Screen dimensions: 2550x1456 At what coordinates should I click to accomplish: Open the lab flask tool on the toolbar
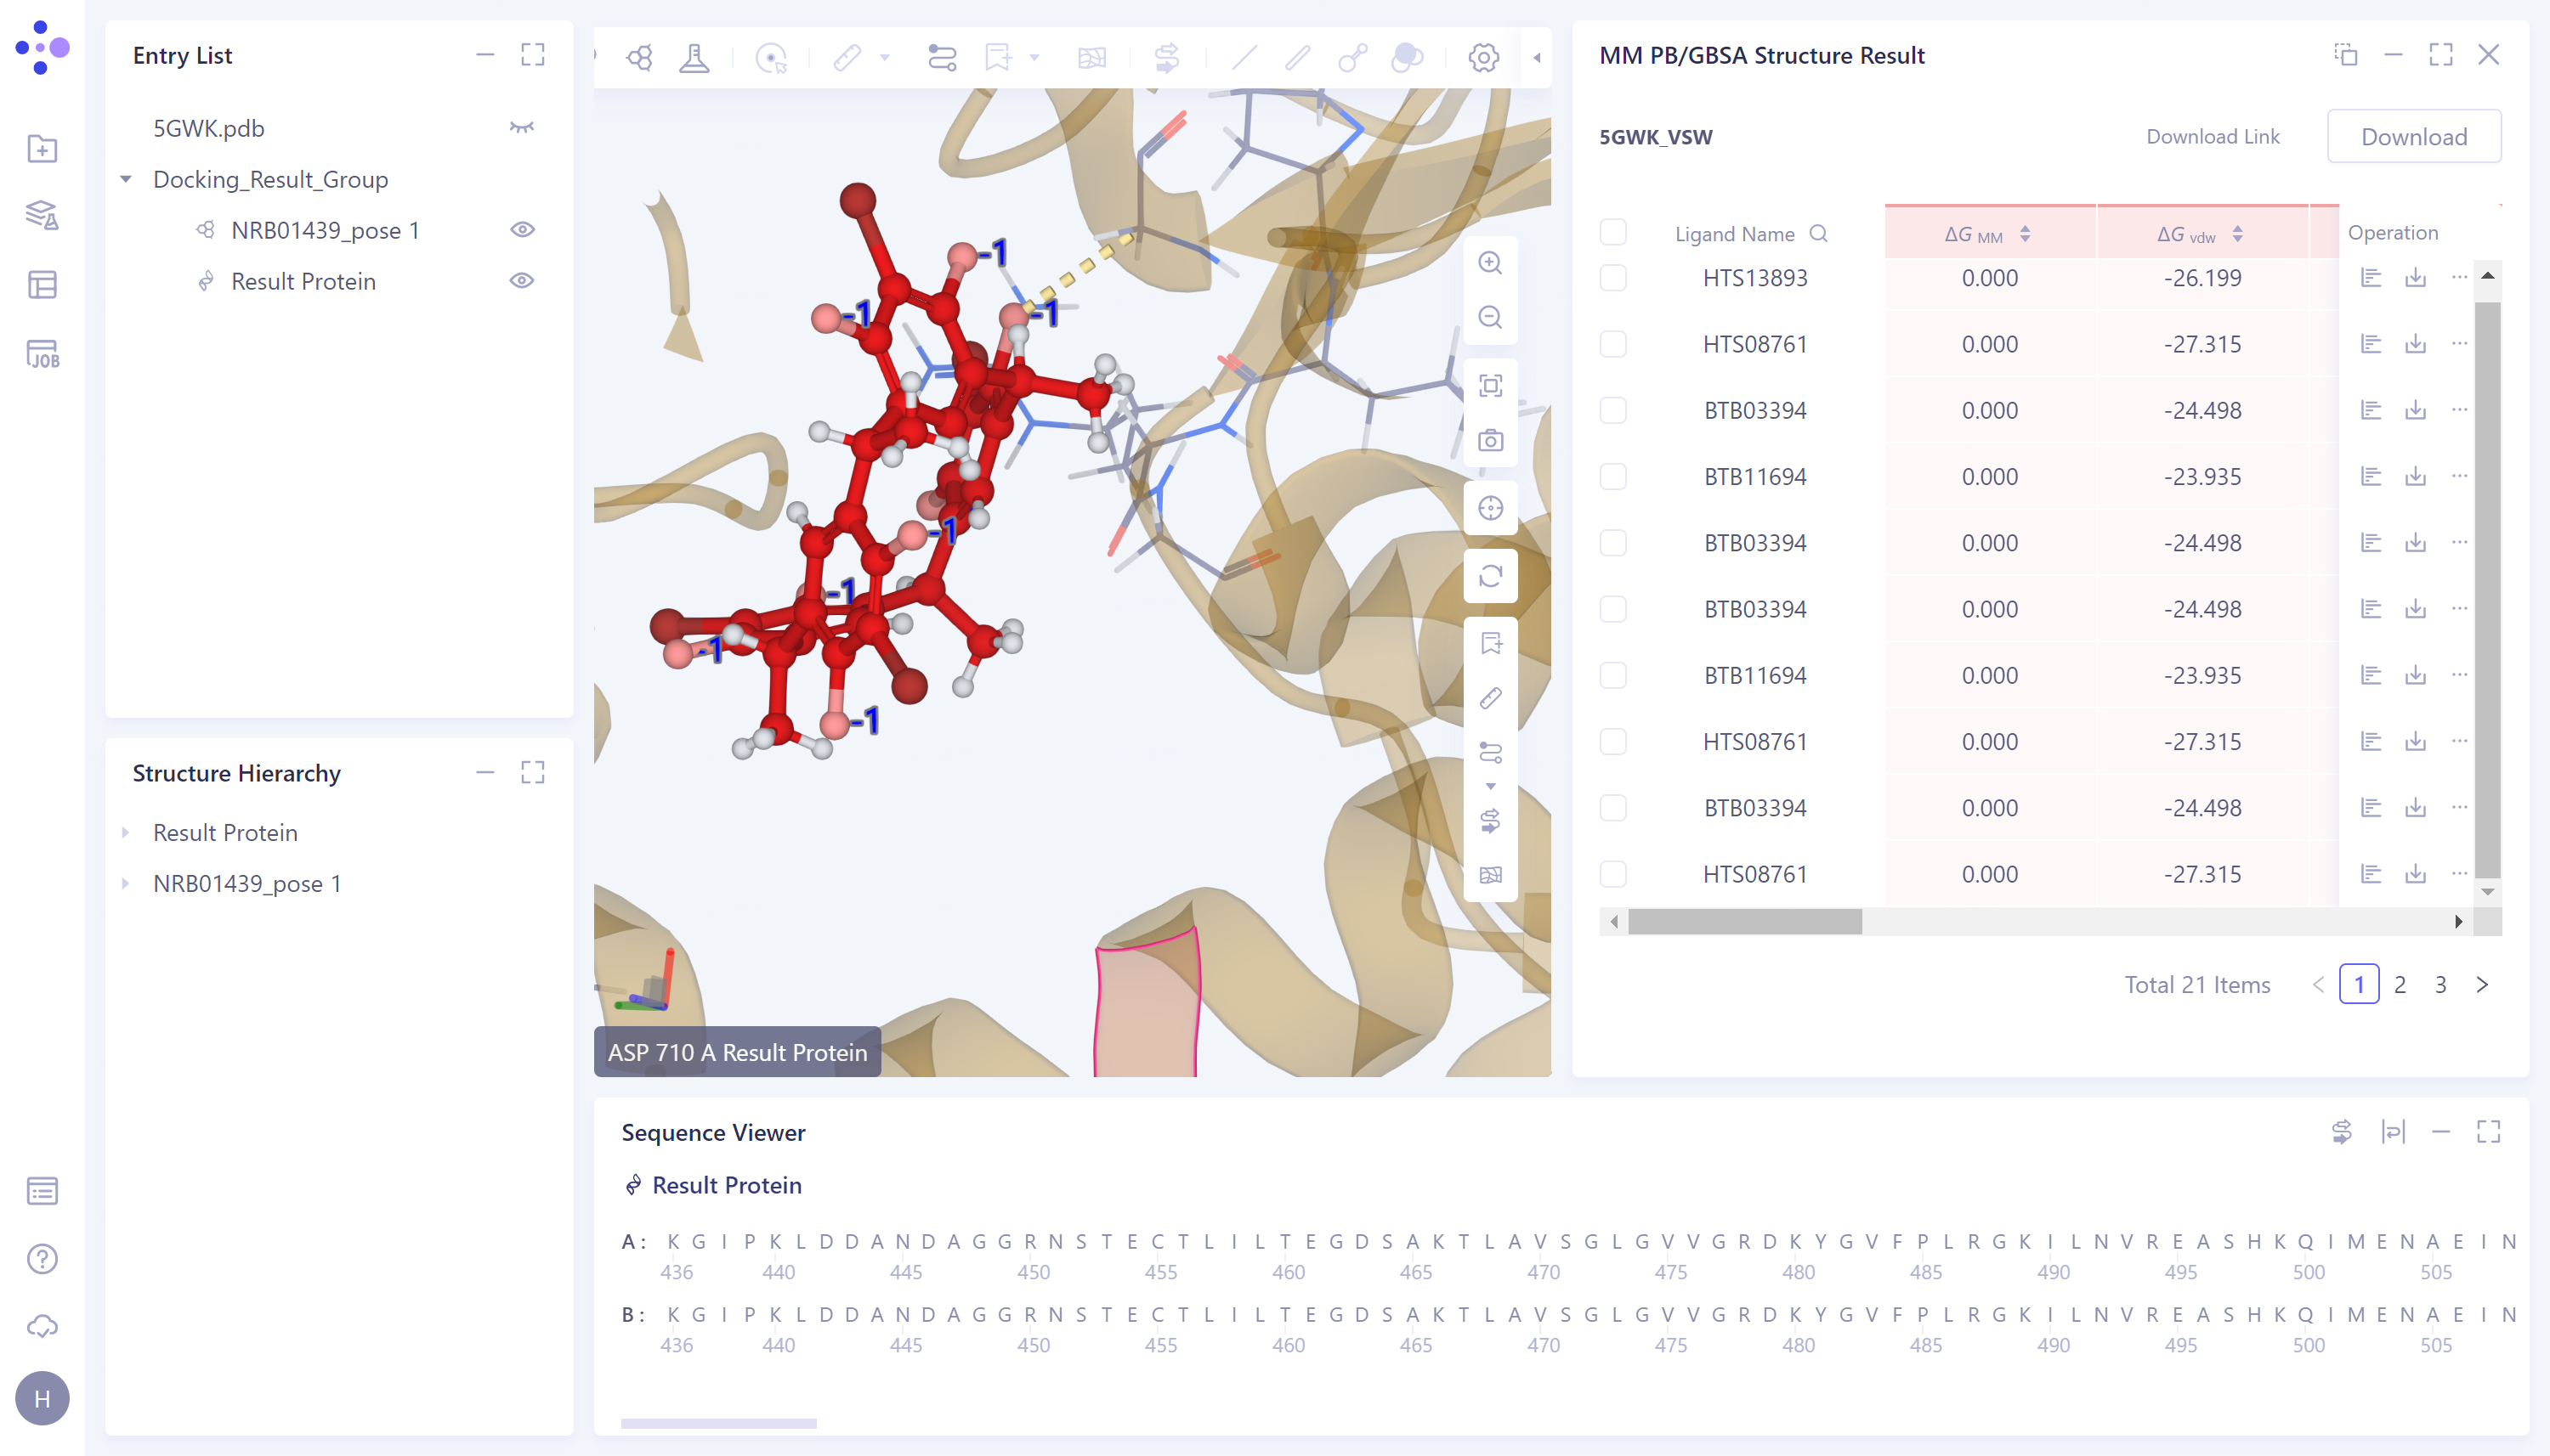tap(695, 57)
